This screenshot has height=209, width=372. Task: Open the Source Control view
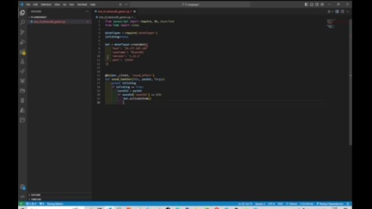click(22, 33)
